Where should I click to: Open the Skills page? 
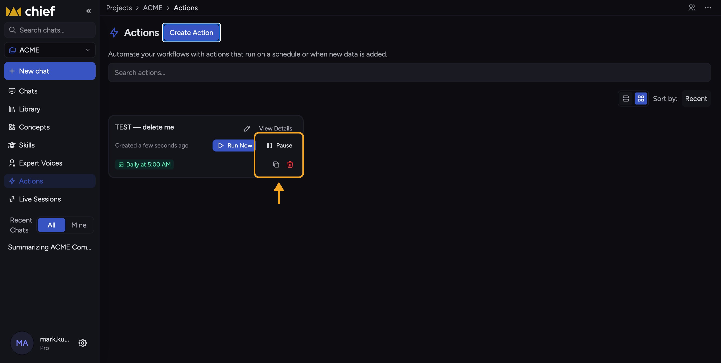[x=50, y=145]
